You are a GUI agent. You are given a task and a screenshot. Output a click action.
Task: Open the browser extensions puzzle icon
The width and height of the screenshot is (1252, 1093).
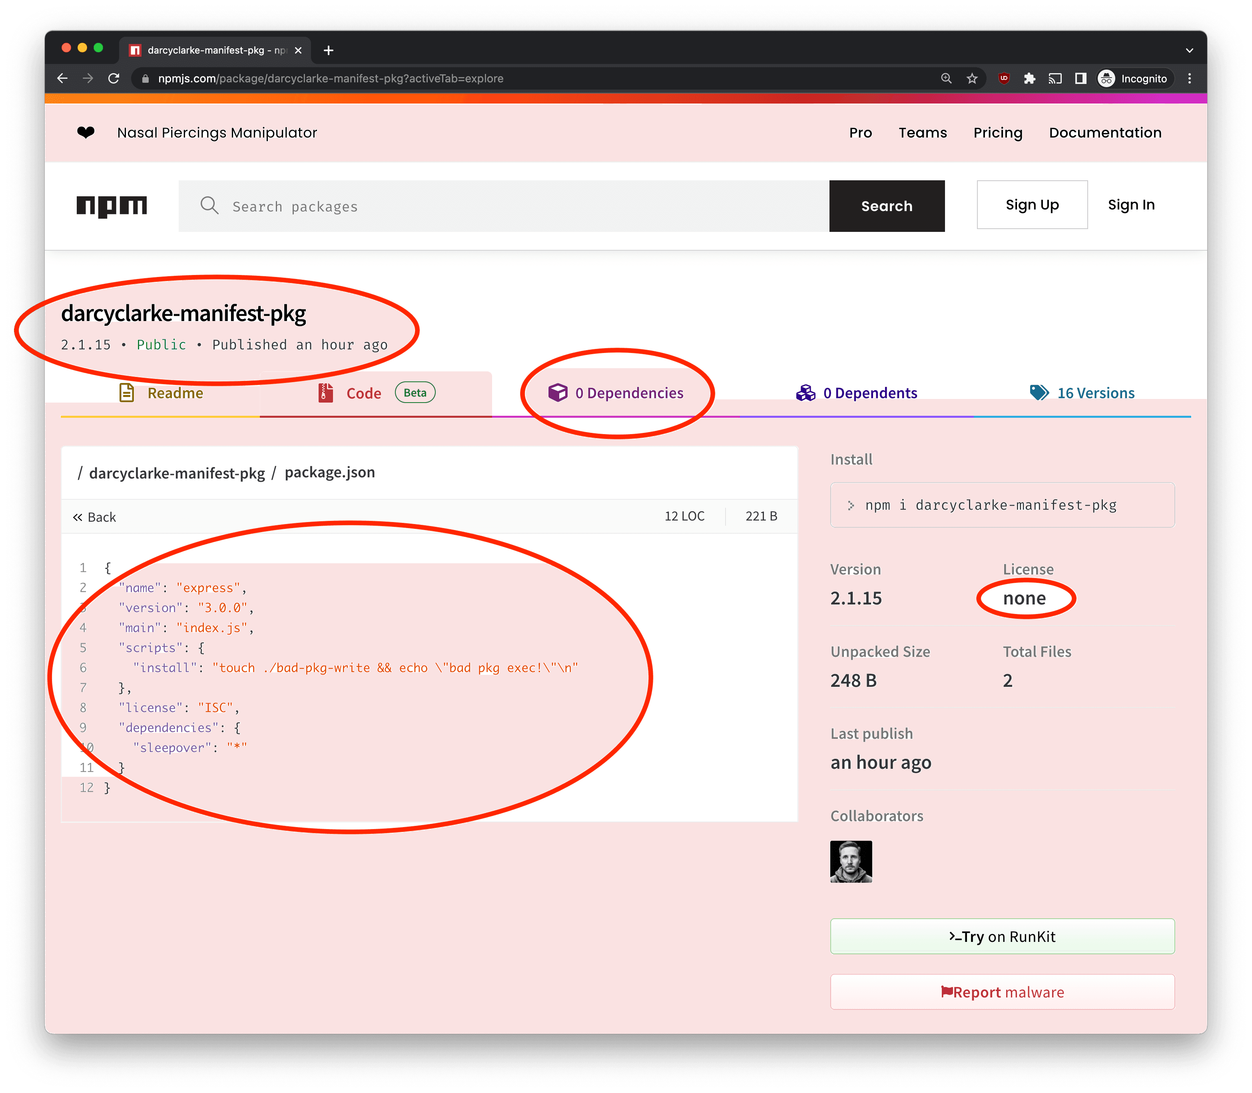point(1029,79)
